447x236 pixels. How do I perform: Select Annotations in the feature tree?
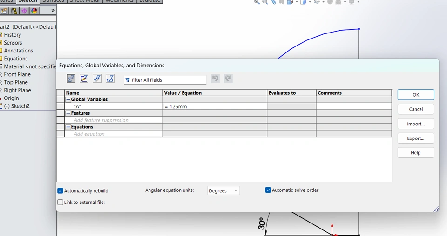tap(18, 51)
